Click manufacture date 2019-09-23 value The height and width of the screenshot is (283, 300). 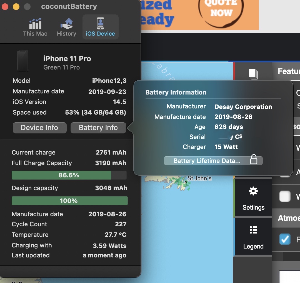pyautogui.click(x=107, y=92)
